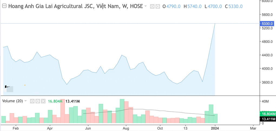Image resolution: width=276 pixels, height=131 pixels.
Task: Click the Jun label on time axis
Action: tap(88, 128)
